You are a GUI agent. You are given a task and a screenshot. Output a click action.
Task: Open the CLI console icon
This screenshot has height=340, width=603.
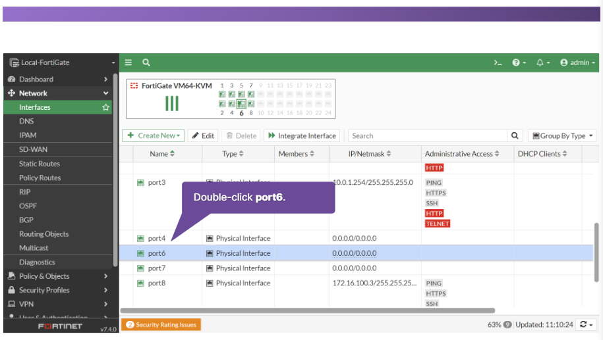coord(498,62)
